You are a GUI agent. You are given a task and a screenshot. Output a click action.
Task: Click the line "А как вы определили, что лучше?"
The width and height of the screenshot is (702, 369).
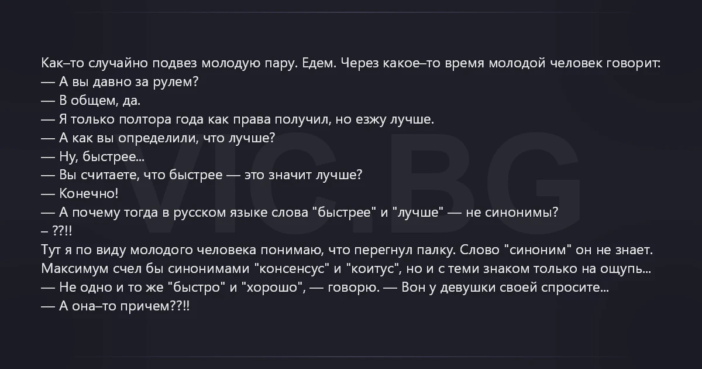(167, 138)
